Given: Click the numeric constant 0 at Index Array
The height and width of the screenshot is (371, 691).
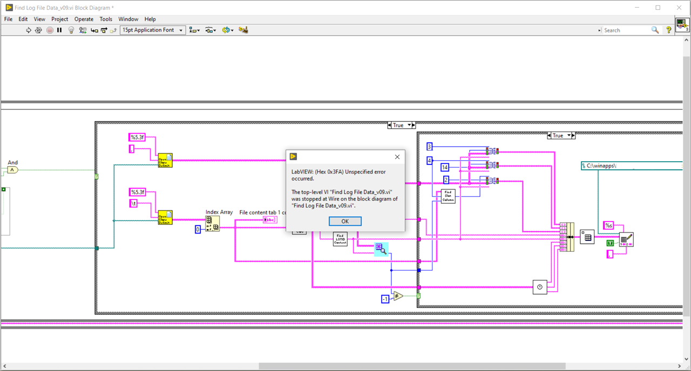Looking at the screenshot, I should click(x=198, y=230).
